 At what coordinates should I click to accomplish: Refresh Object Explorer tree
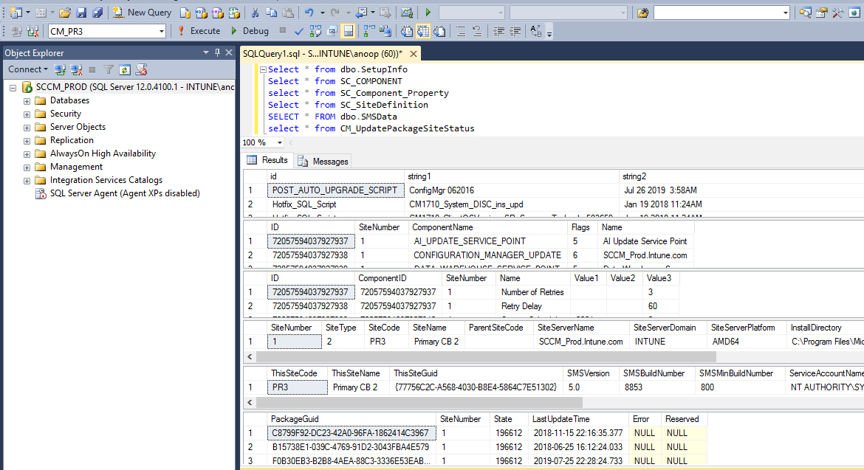click(125, 69)
